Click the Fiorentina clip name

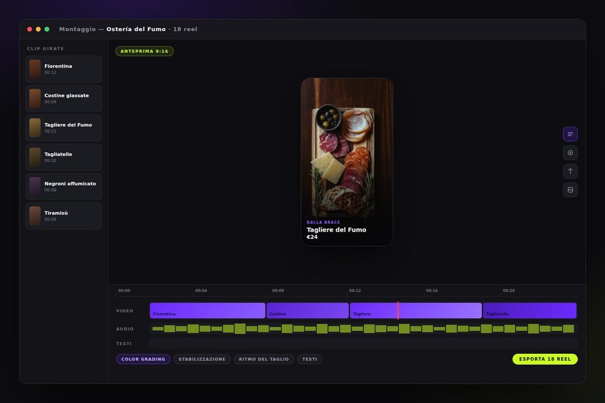point(58,66)
